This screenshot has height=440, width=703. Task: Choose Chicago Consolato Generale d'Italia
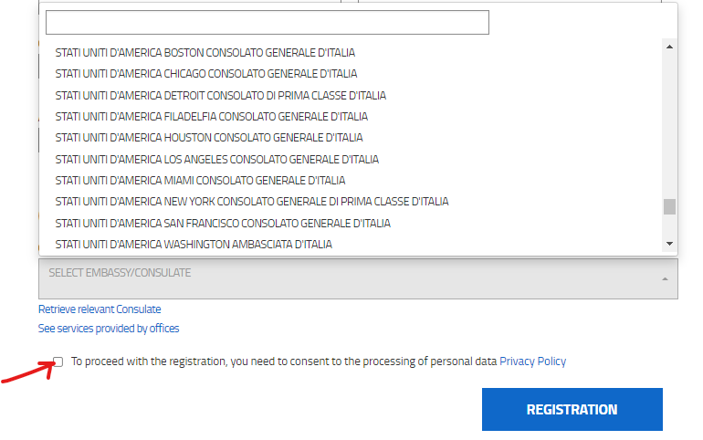point(206,73)
